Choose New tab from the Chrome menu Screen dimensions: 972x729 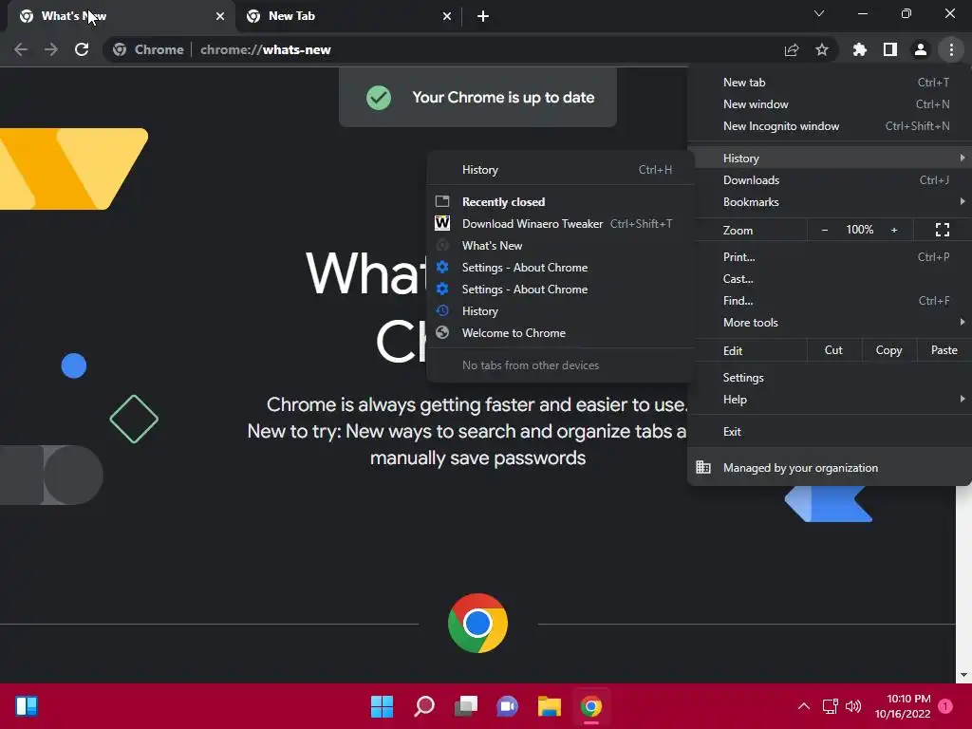[830, 83]
